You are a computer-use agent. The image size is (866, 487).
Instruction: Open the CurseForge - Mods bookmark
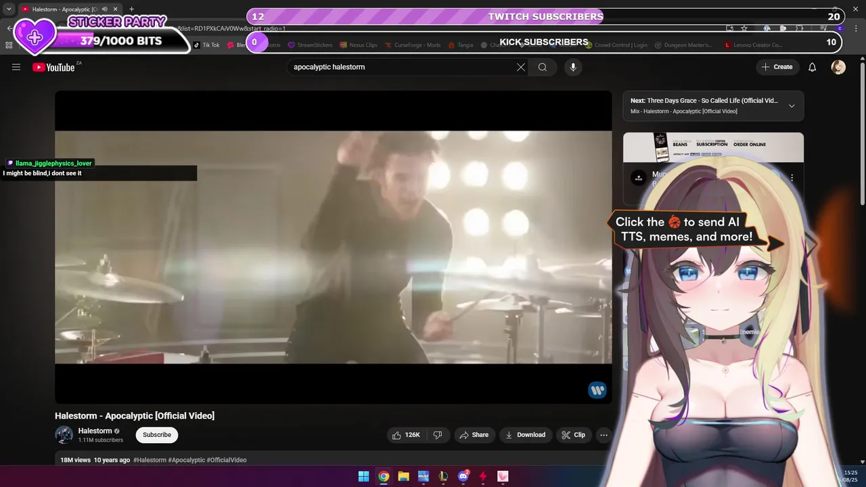[x=413, y=45]
